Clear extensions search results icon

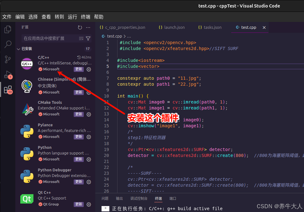click(81, 38)
